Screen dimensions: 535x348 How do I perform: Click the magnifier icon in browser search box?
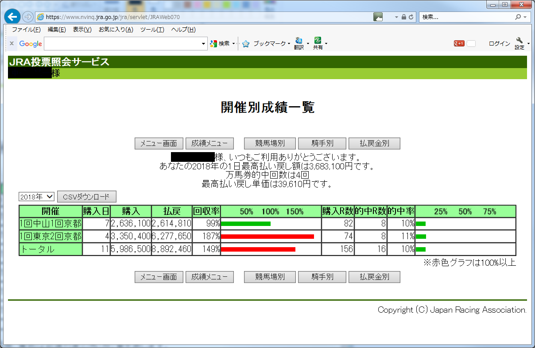(518, 17)
